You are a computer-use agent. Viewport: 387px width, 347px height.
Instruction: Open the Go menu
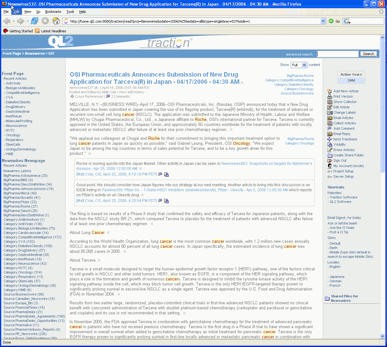pyautogui.click(x=38, y=12)
